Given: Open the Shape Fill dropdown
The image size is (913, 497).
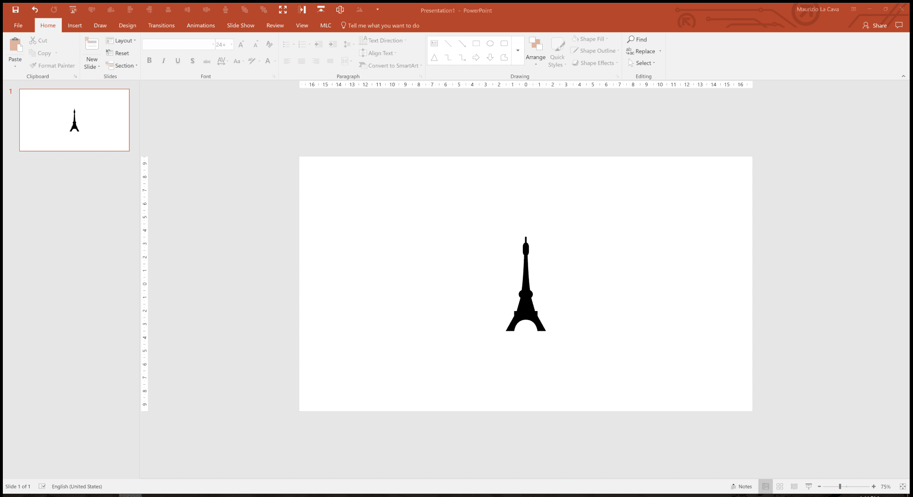Looking at the screenshot, I should pyautogui.click(x=590, y=39).
